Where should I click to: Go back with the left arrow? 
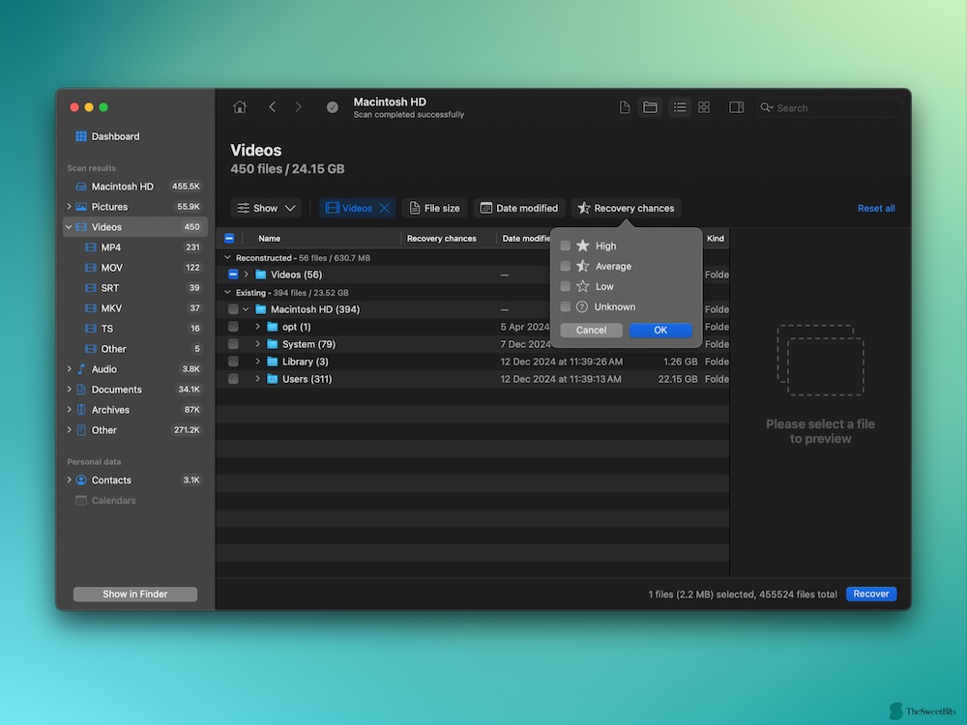tap(273, 107)
